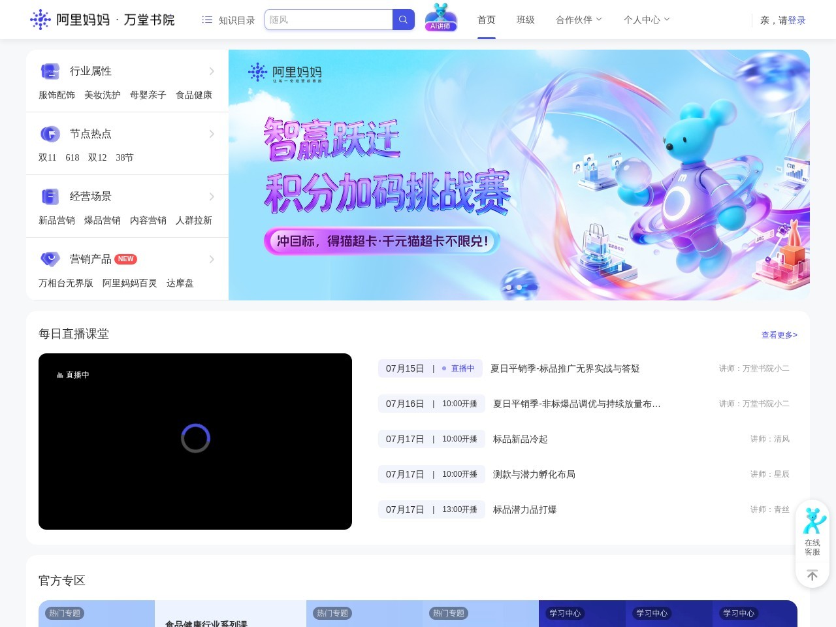Open 阿里妈妈百灵 product link
The height and width of the screenshot is (627, 836).
(x=130, y=283)
